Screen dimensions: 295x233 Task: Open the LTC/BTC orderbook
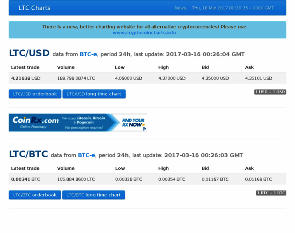coord(35,195)
